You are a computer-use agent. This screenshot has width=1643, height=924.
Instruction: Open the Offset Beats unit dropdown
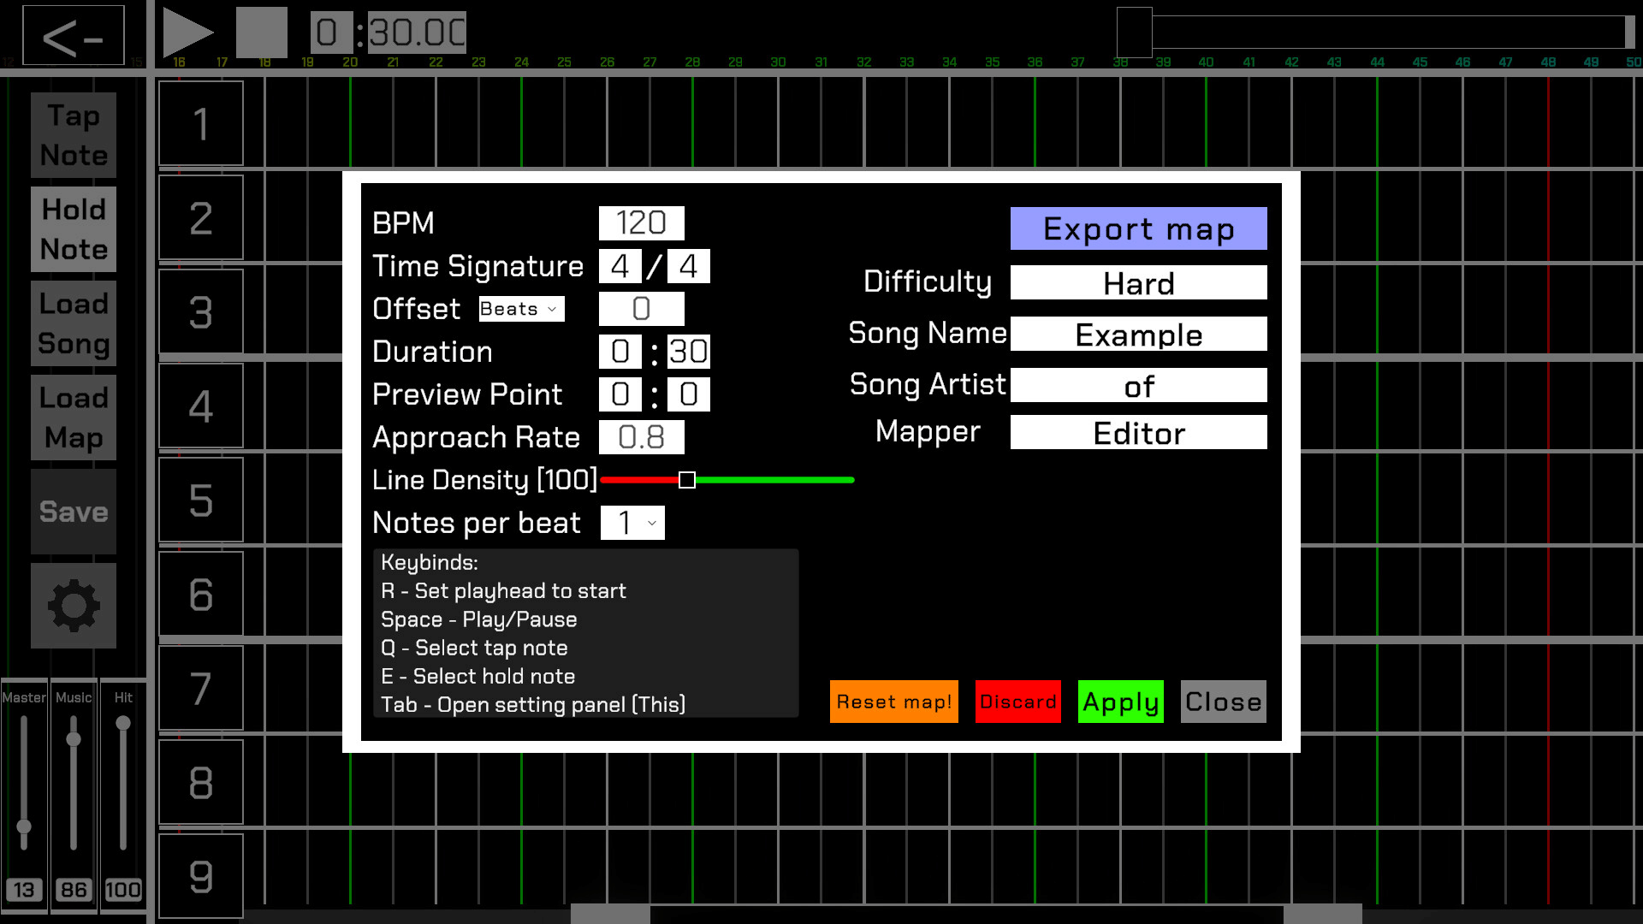click(521, 309)
